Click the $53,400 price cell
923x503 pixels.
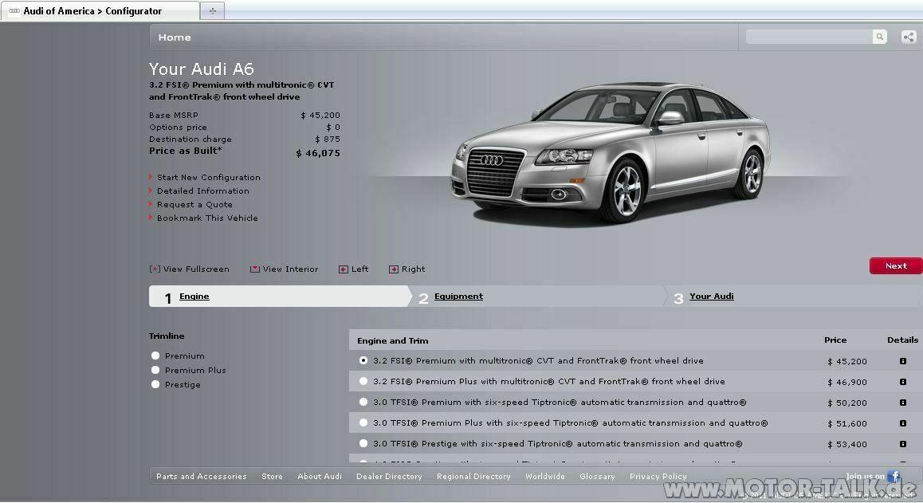(847, 444)
